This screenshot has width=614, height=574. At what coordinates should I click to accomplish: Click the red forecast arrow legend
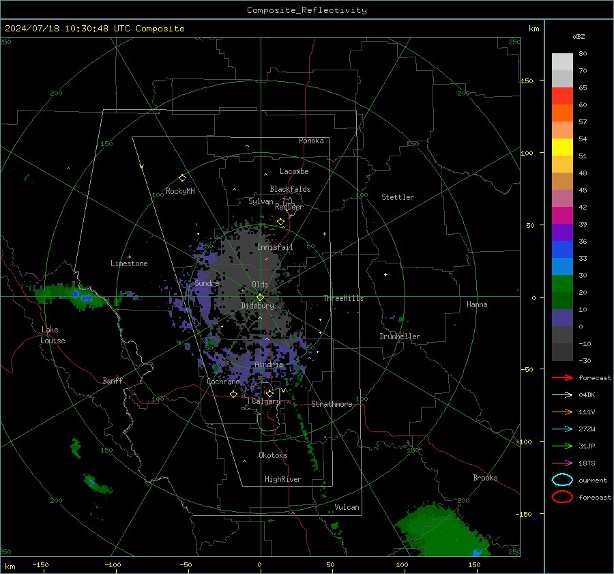click(562, 377)
